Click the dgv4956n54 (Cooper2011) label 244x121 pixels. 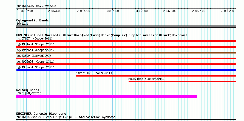coord(35,61)
